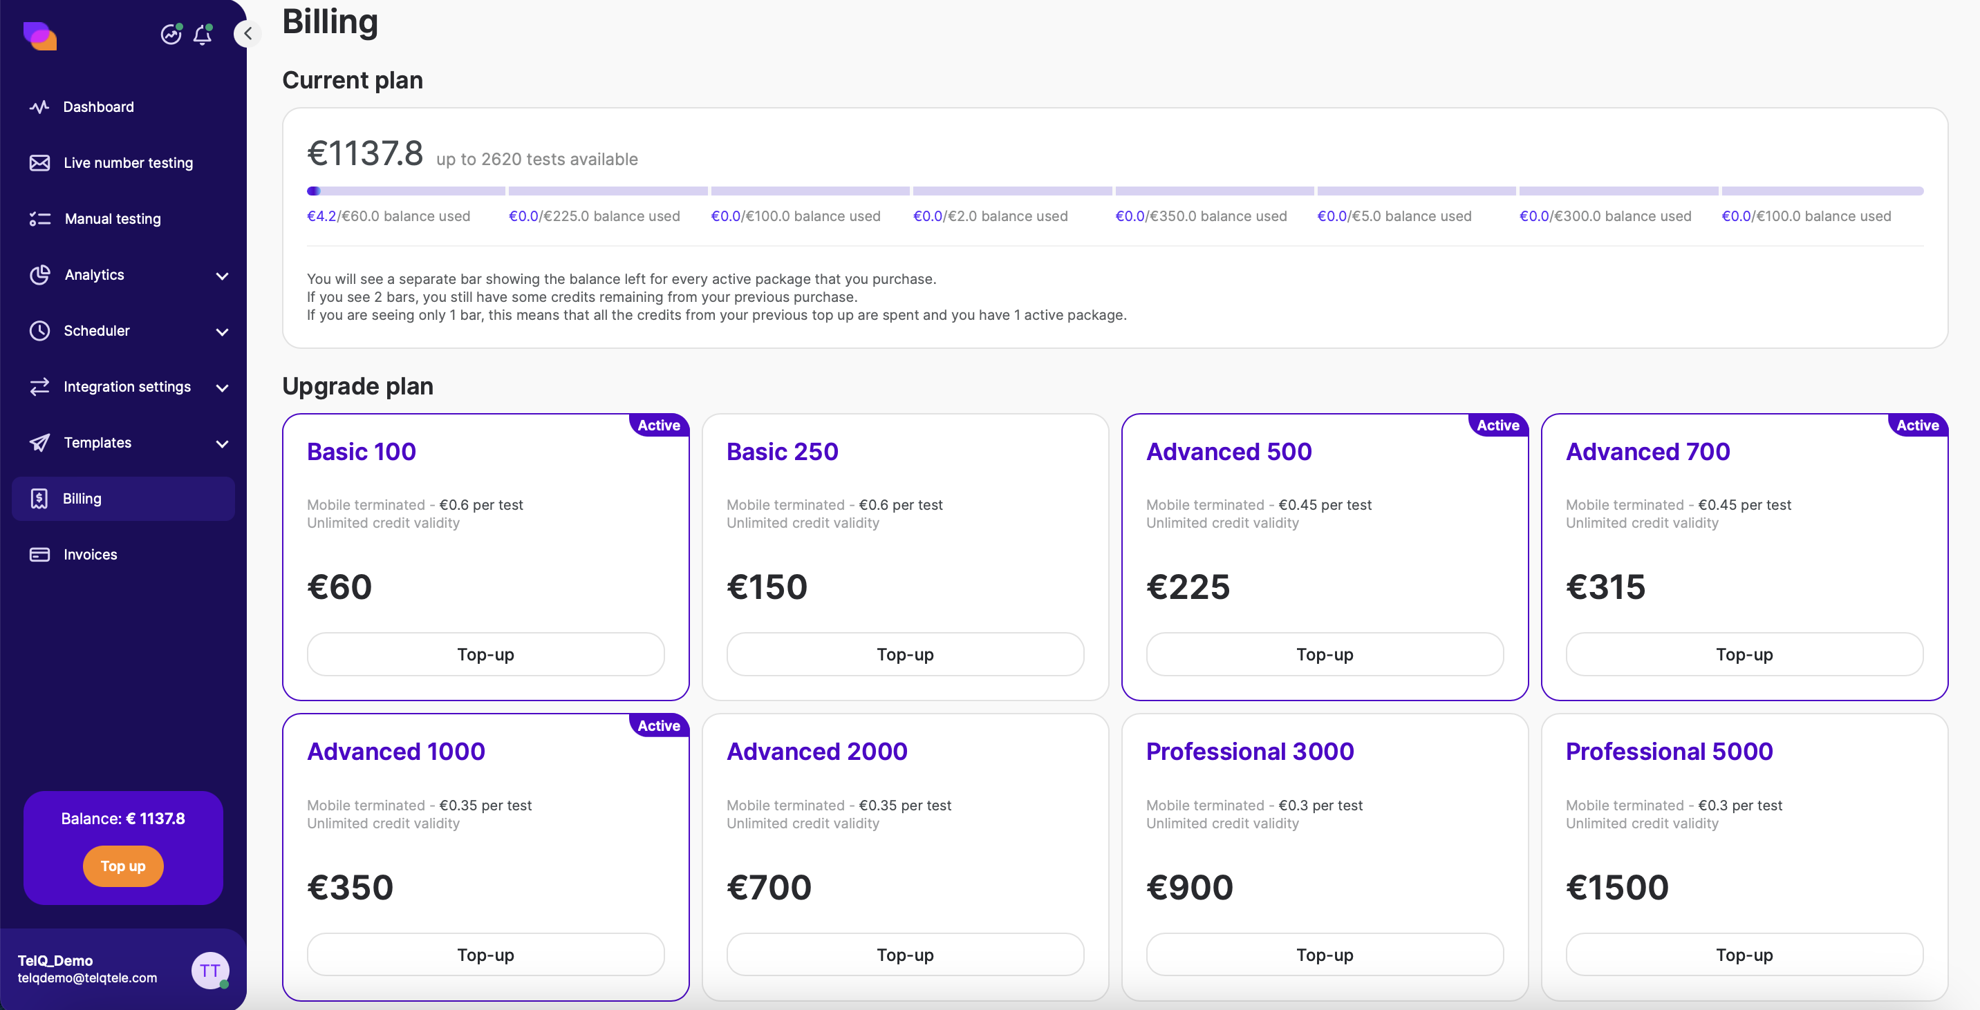Expand the Scheduler submenu chevron
The width and height of the screenshot is (1980, 1010).
[x=222, y=332]
